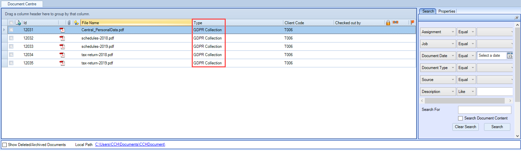This screenshot has height=151, width=521.
Task: Tick the checkbox for document 12031
Action: pyautogui.click(x=11, y=30)
